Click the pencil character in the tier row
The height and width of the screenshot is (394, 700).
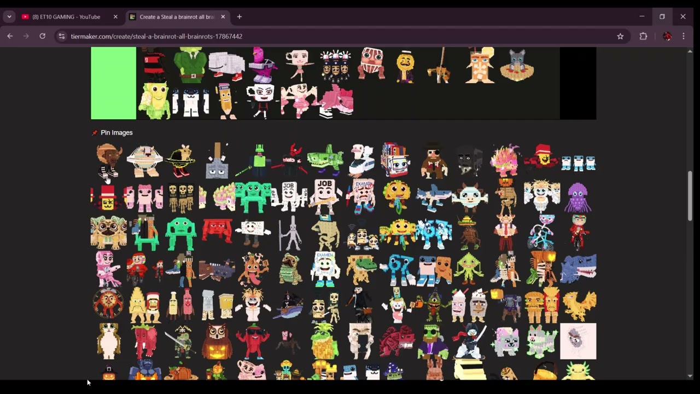(225, 101)
